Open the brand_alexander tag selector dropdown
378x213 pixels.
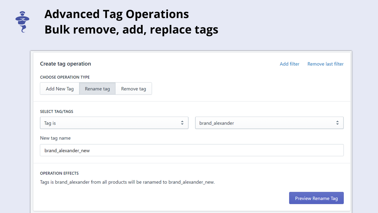269,123
